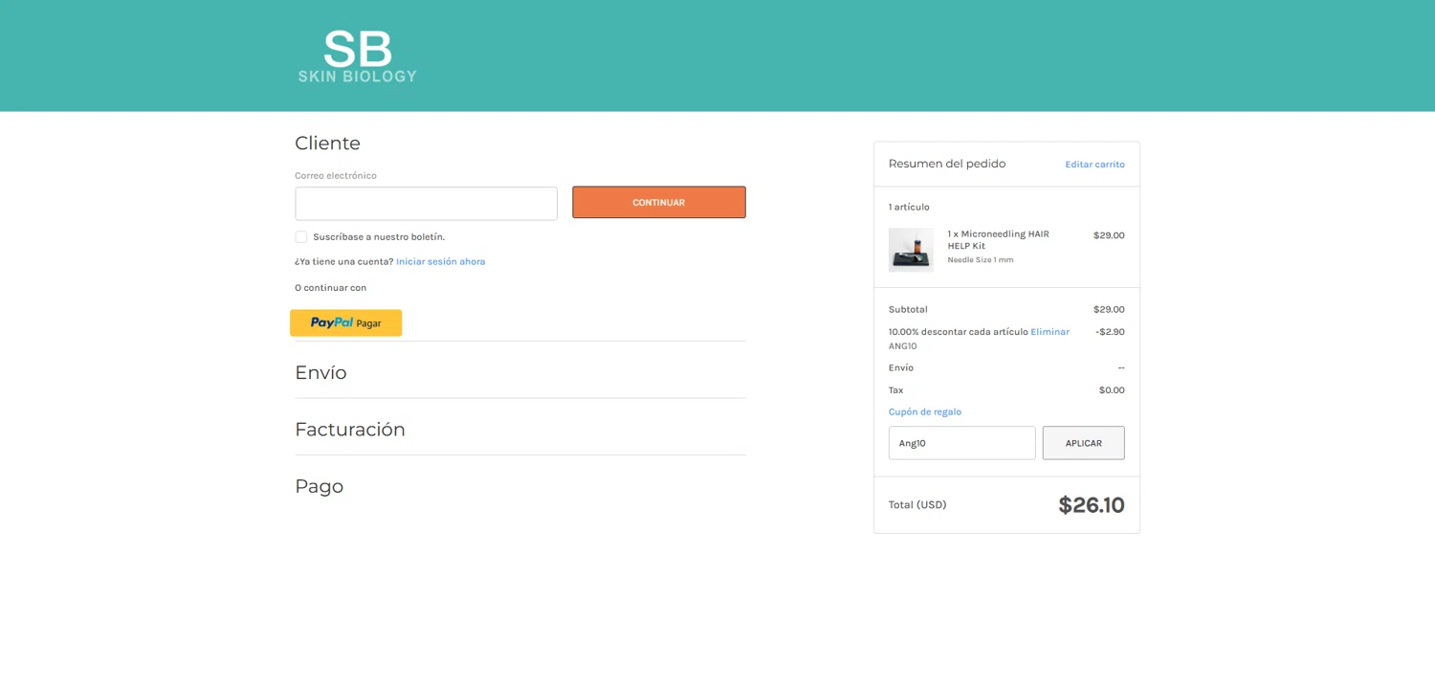Open the Iniciar sesión ahora link
Image resolution: width=1435 pixels, height=687 pixels.
pos(440,261)
